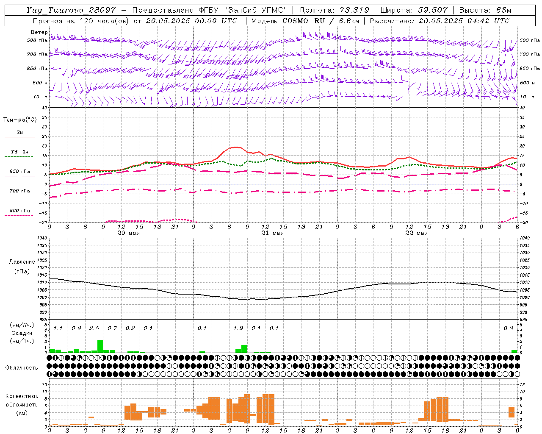Click the Конвективн. cloud label
The width and height of the screenshot is (542, 434).
click(x=22, y=396)
